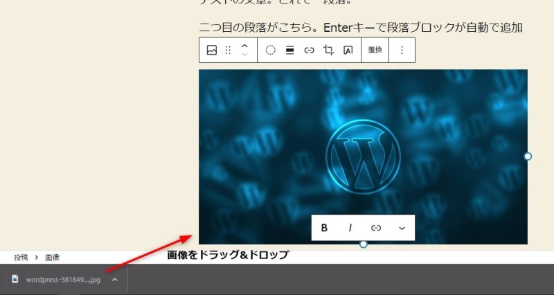554x295 pixels.
Task: Apply duotone filter using the circle icon
Action: coord(271,51)
